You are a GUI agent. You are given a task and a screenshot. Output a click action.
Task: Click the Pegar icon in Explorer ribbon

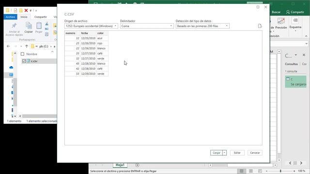[39, 26]
